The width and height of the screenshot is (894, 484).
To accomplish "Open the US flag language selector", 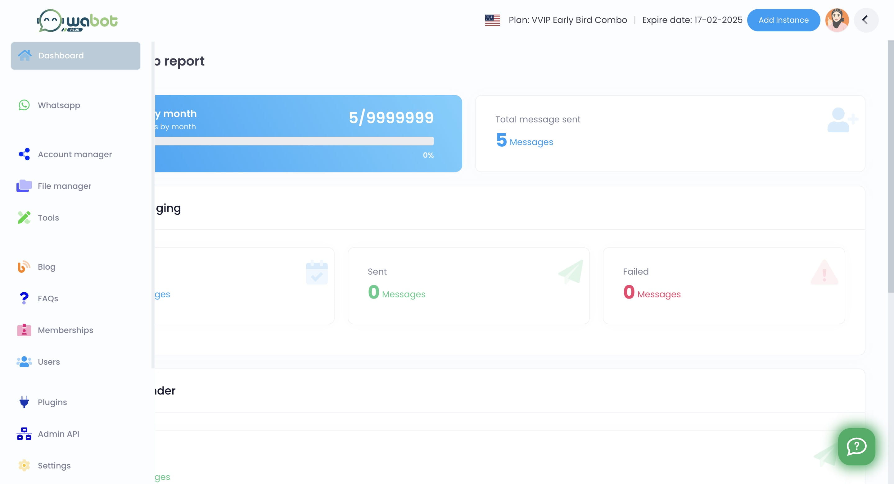I will pyautogui.click(x=492, y=20).
